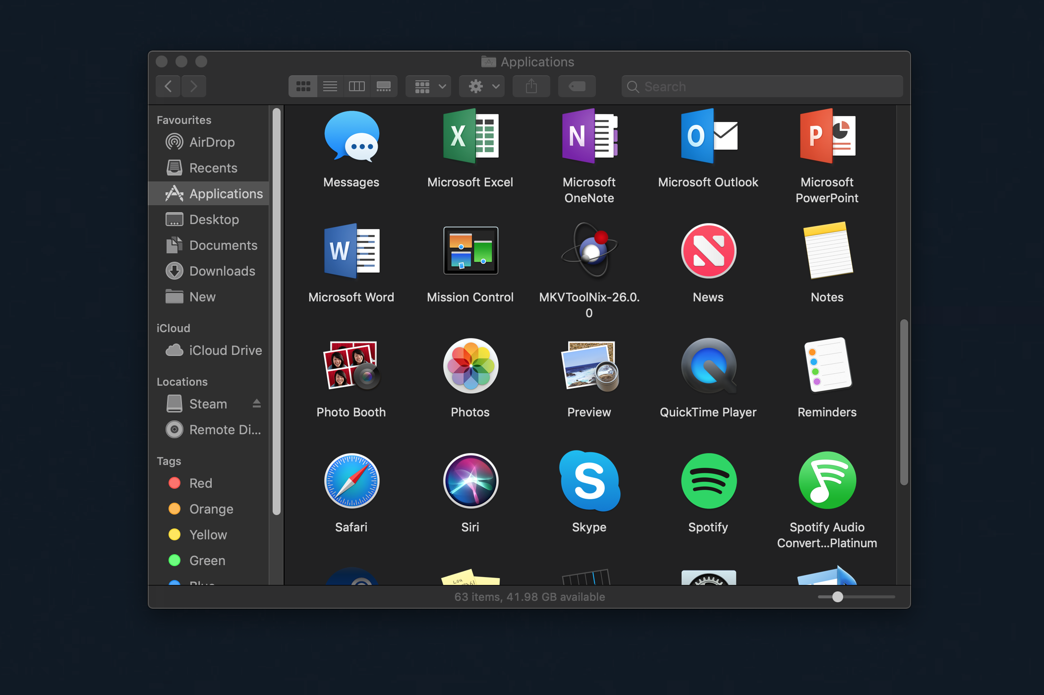Eject the Steam volume
1044x695 pixels.
pyautogui.click(x=256, y=404)
